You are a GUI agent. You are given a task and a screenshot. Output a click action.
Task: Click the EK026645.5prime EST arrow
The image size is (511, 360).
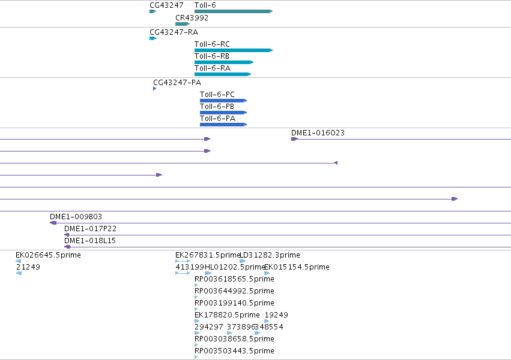click(18, 261)
